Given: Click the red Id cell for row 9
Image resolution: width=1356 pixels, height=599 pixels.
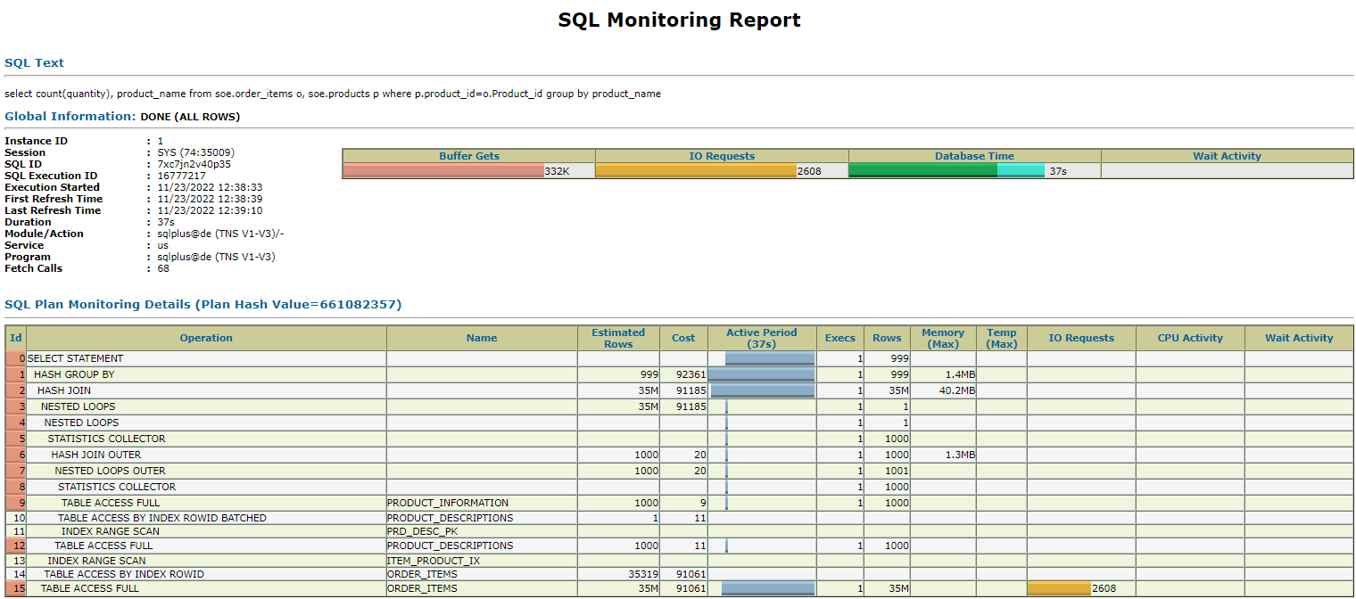Looking at the screenshot, I should pyautogui.click(x=15, y=502).
